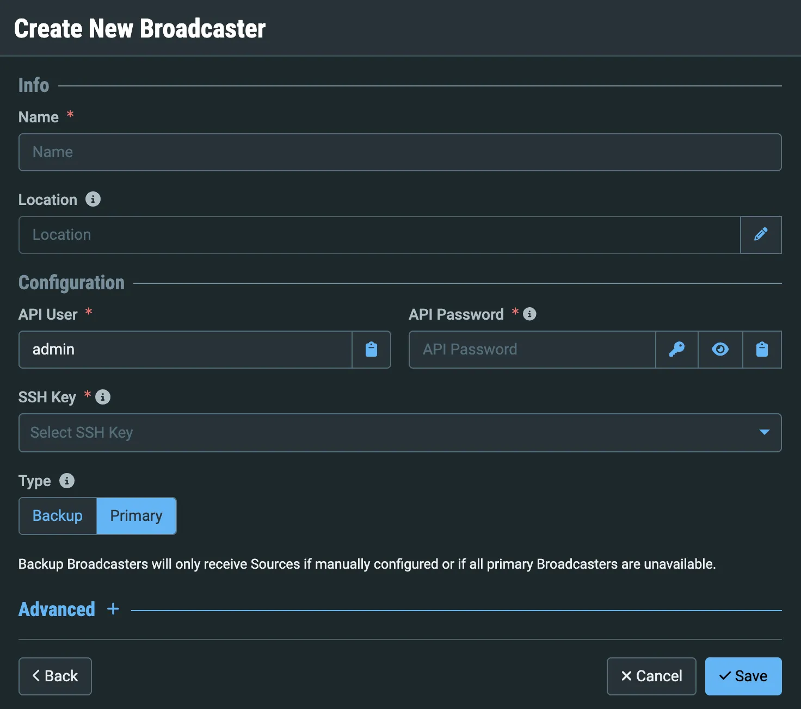Click the API Password info icon
801x709 pixels.
529,314
